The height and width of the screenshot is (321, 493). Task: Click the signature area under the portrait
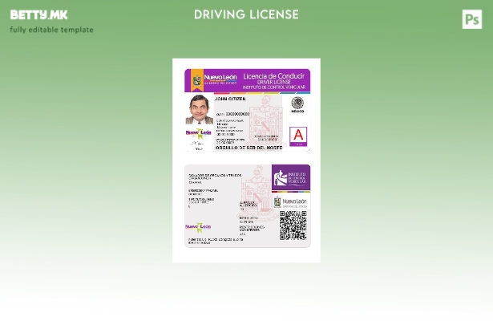click(x=199, y=144)
